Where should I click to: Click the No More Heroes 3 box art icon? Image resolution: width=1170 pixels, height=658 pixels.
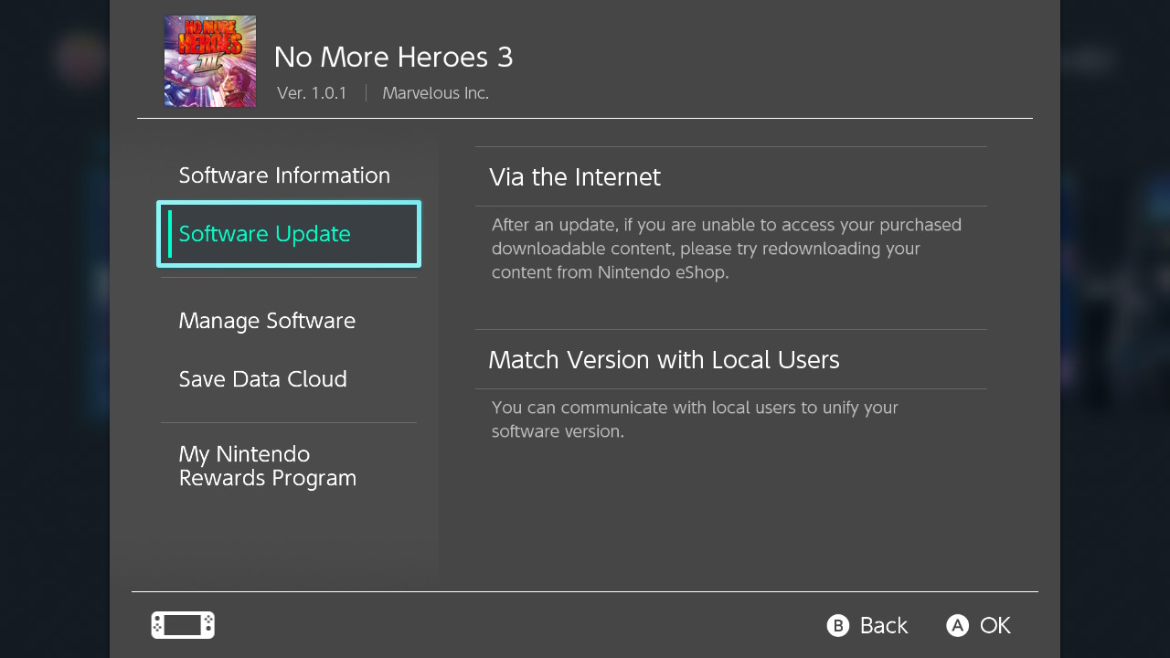click(x=209, y=61)
